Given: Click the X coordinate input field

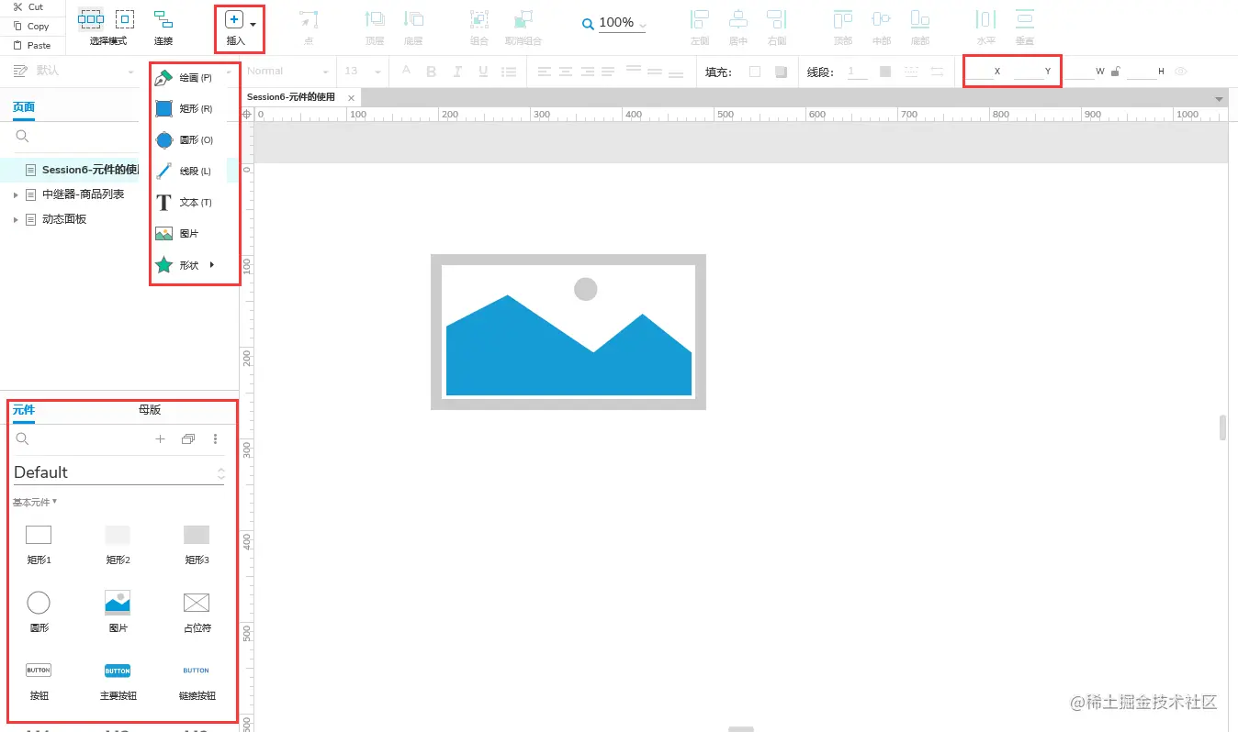Looking at the screenshot, I should tap(980, 72).
